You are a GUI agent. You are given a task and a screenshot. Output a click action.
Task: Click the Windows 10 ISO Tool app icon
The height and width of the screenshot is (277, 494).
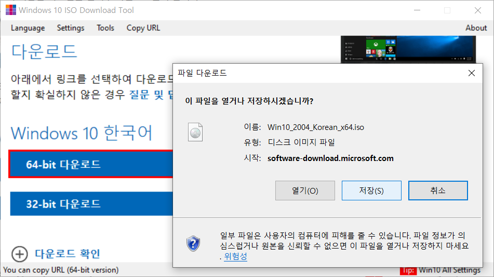[11, 10]
